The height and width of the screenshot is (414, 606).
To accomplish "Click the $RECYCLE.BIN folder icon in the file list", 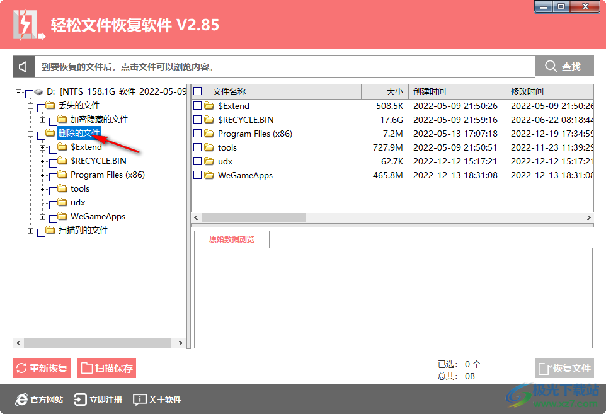I will tap(209, 120).
